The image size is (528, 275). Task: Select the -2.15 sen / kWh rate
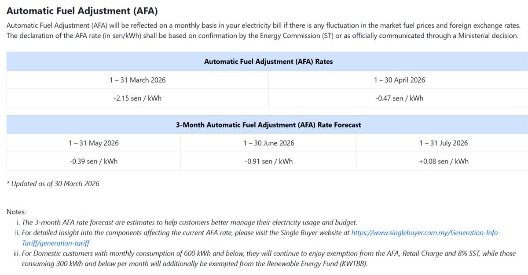tap(138, 98)
